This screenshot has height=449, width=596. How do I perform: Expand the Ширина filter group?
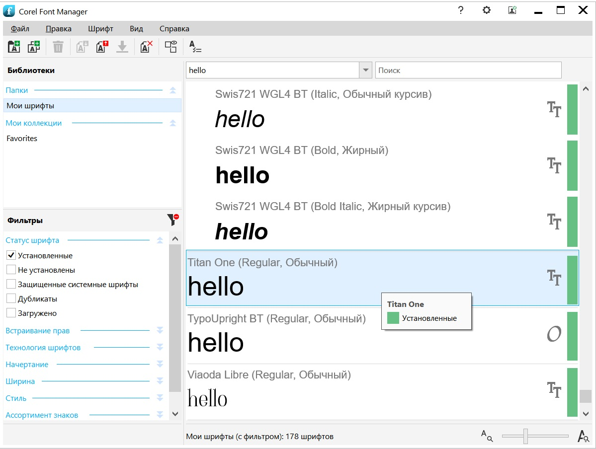pos(160,381)
